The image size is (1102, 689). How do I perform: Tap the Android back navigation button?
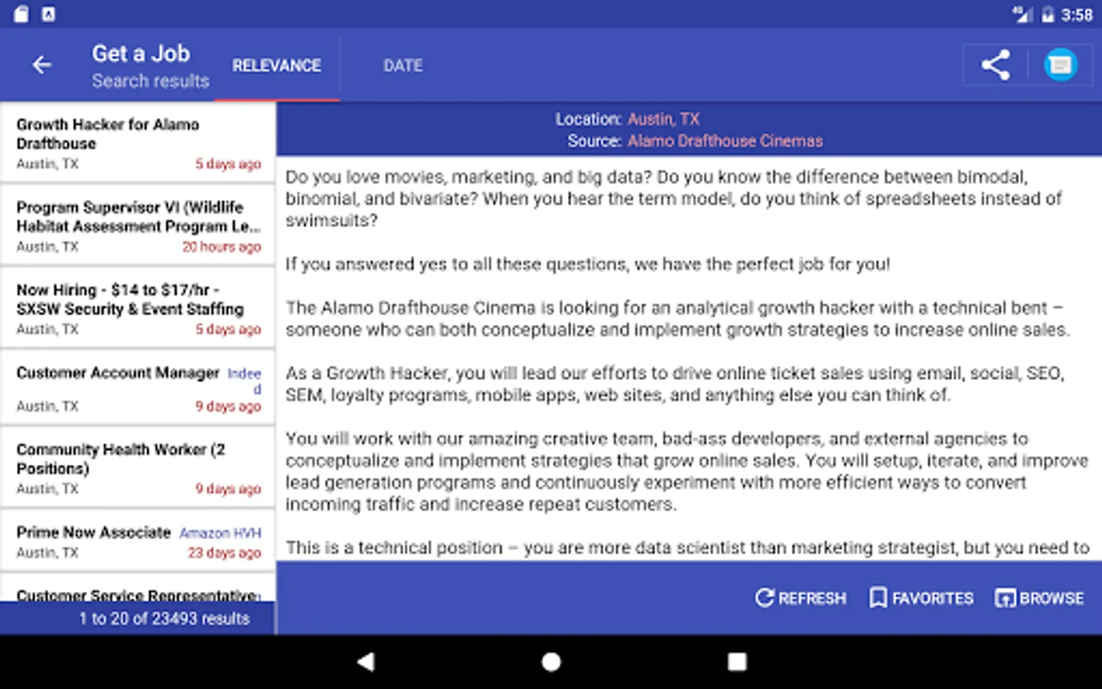pos(366,662)
